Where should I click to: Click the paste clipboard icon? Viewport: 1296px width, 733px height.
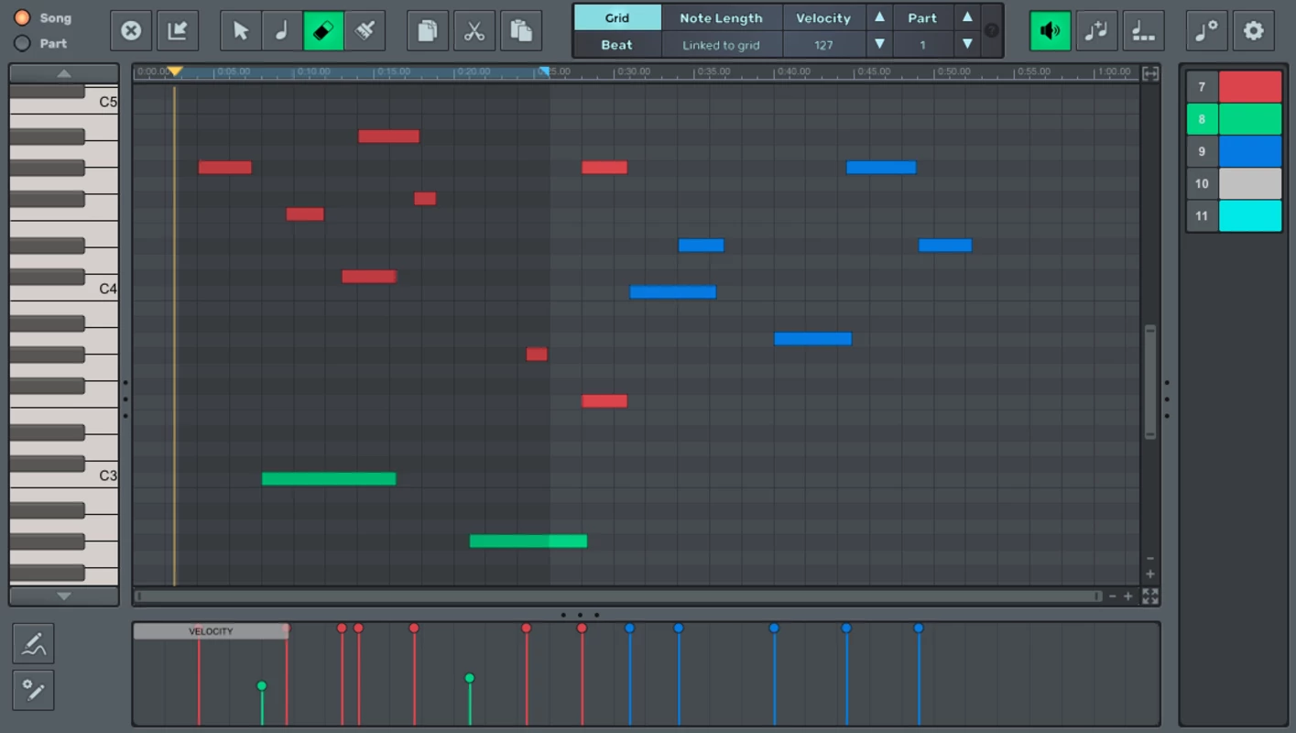pyautogui.click(x=521, y=31)
